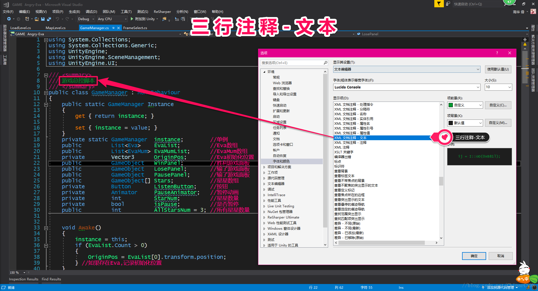Click the user account avatar picture
538x291 pixels.
click(x=533, y=11)
